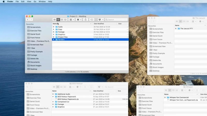This screenshot has height=116, width=207.
Task: Expand Footage folder in BOS Parkour window
Action: [x=53, y=104]
